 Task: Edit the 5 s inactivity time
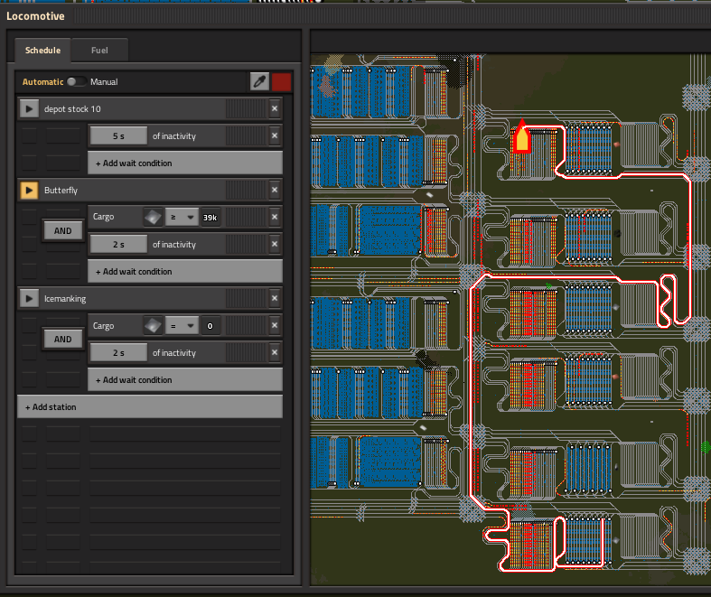pyautogui.click(x=118, y=135)
